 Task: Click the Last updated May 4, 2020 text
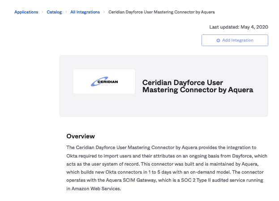click(x=238, y=27)
